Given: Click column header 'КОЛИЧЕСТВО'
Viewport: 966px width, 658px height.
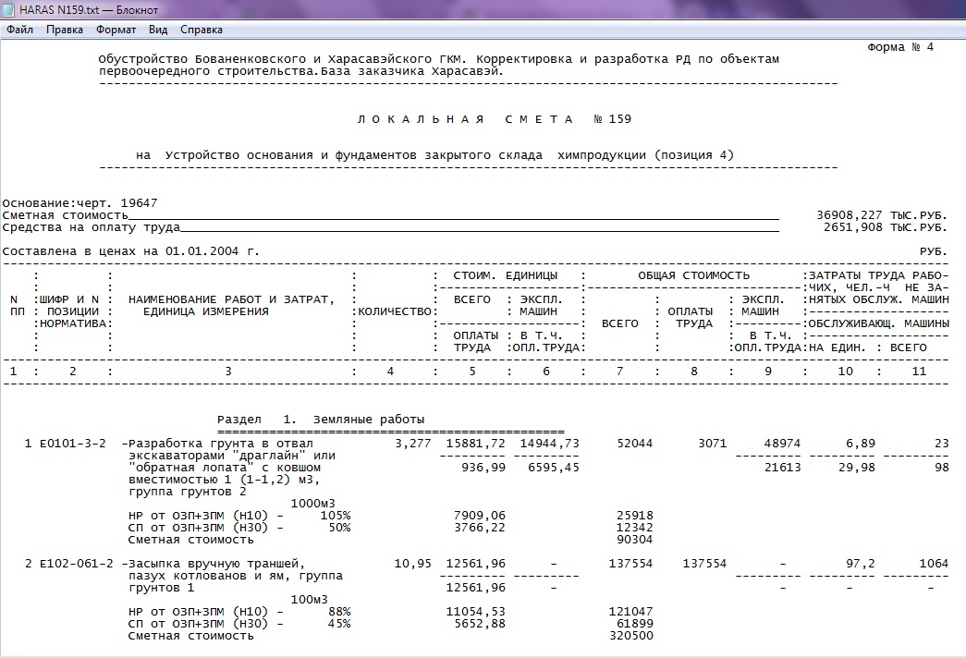Looking at the screenshot, I should pyautogui.click(x=395, y=311).
